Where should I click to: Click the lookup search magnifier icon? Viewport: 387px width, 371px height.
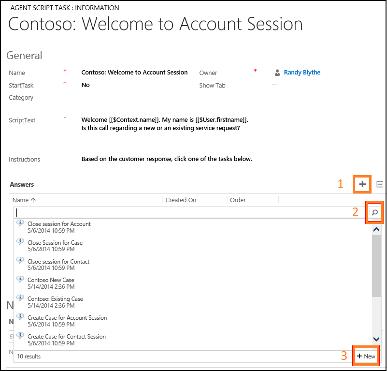pos(374,212)
